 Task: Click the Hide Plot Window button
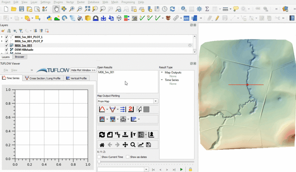83,70
